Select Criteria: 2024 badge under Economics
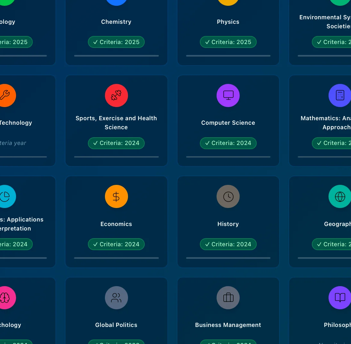The height and width of the screenshot is (344, 351). (x=116, y=244)
